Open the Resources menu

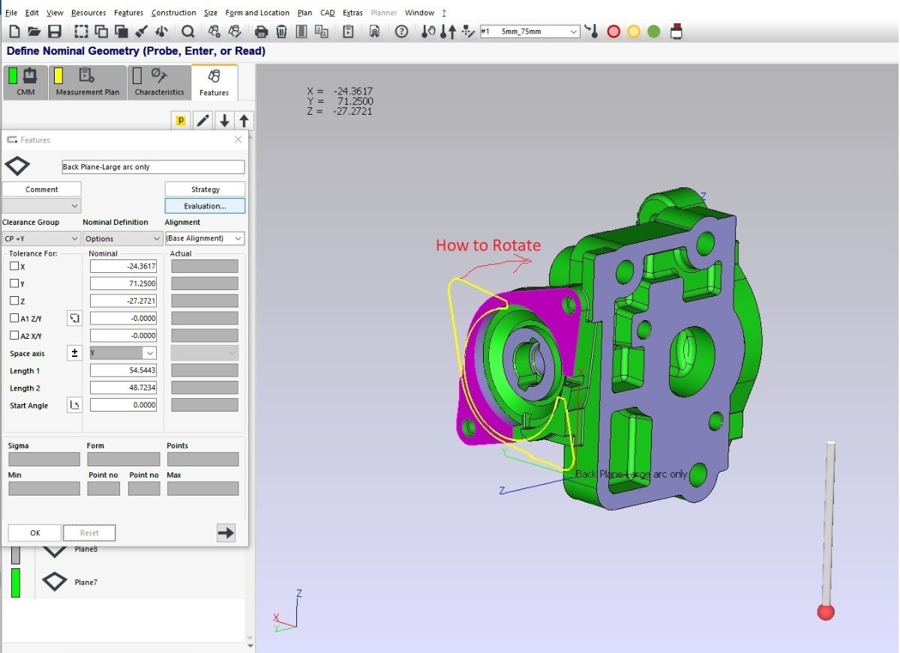(88, 13)
